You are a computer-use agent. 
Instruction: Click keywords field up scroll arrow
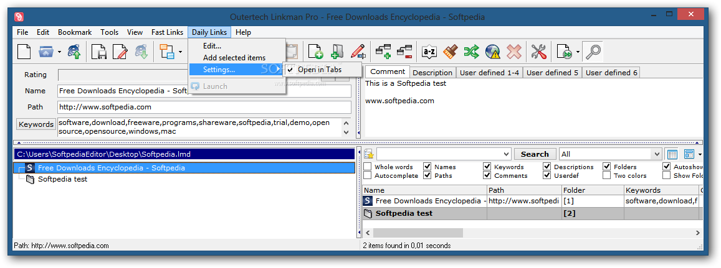(346, 123)
